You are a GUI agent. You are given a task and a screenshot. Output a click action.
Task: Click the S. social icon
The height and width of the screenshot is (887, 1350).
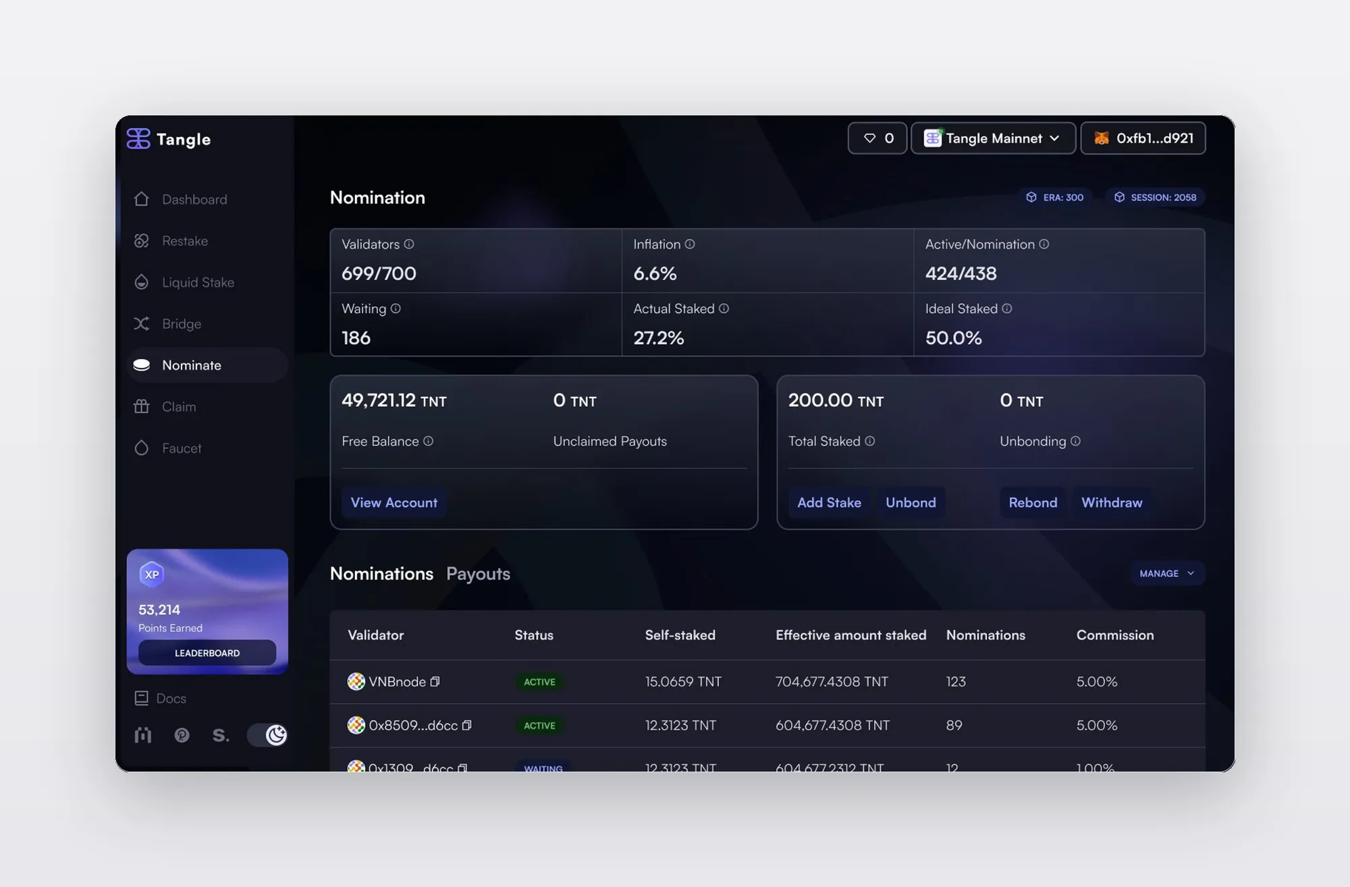[220, 735]
